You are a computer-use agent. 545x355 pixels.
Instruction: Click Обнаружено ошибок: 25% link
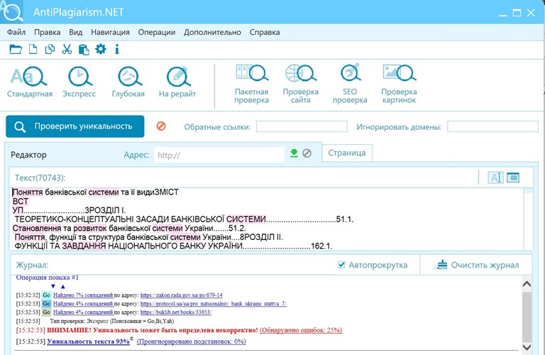tap(301, 330)
